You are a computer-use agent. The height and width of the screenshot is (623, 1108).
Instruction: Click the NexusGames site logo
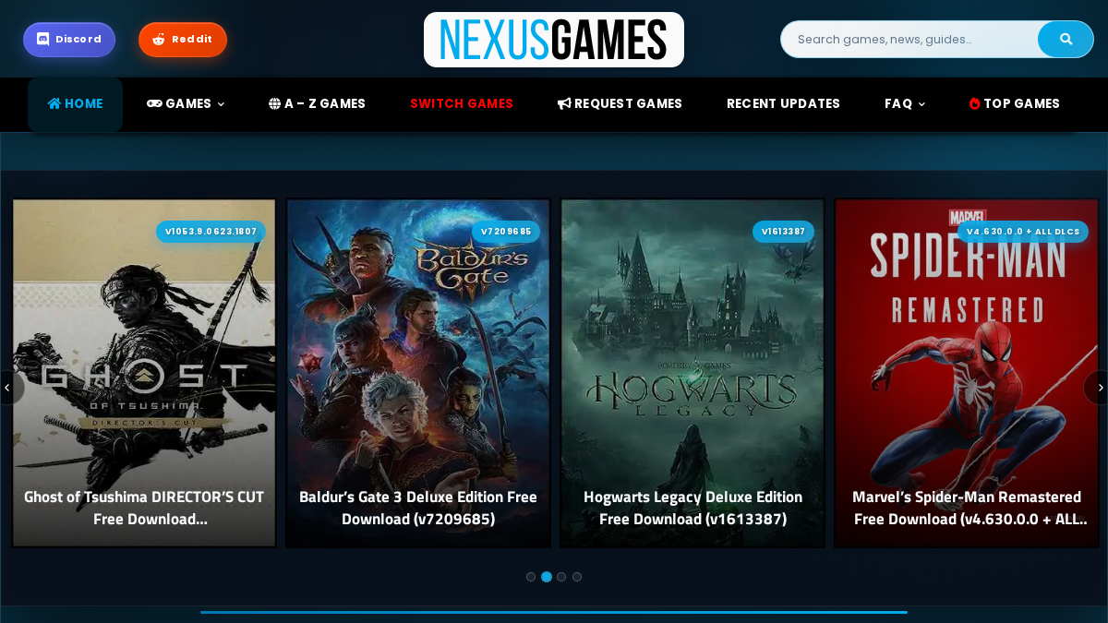[554, 40]
